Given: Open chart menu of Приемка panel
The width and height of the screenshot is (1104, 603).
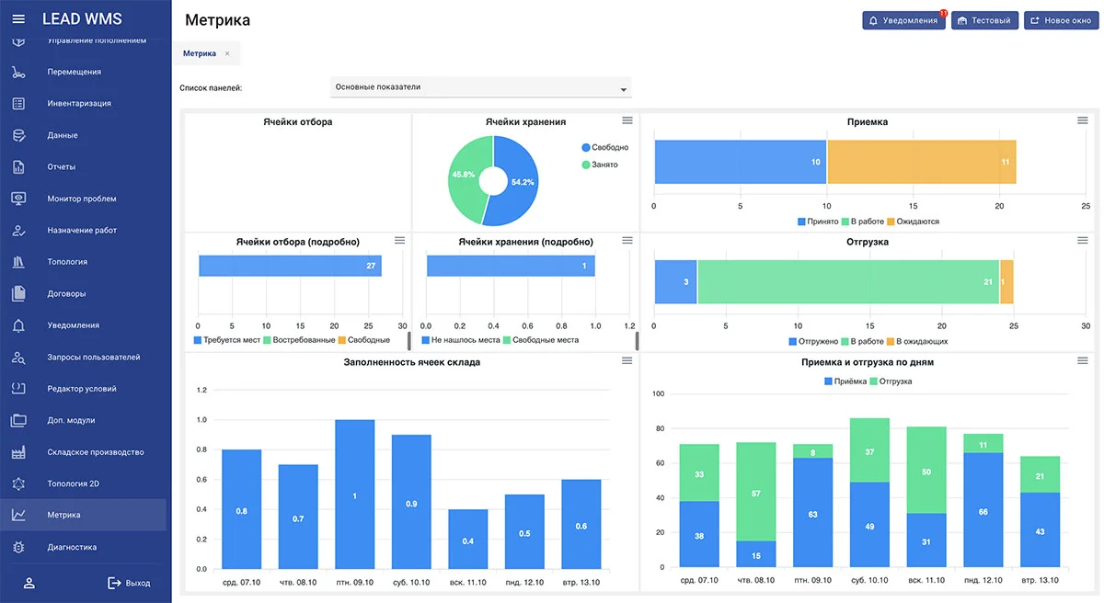Looking at the screenshot, I should point(1083,120).
